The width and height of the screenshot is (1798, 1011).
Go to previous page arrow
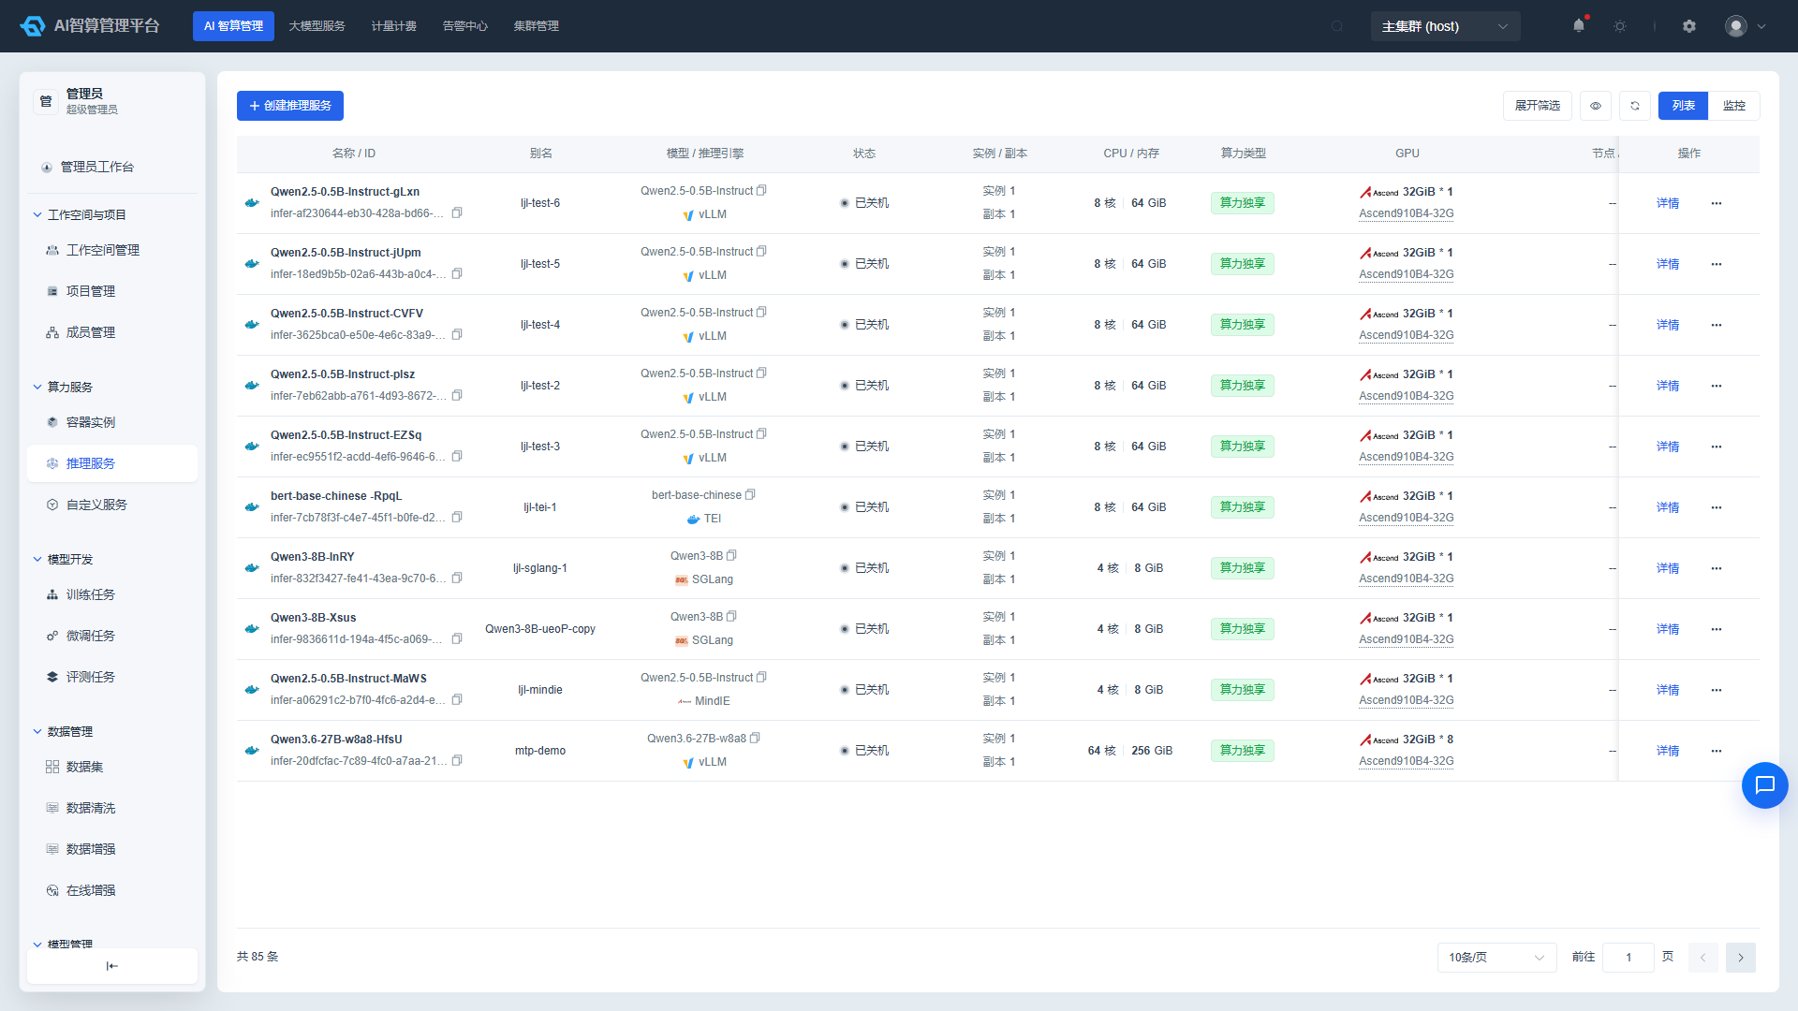(1703, 958)
